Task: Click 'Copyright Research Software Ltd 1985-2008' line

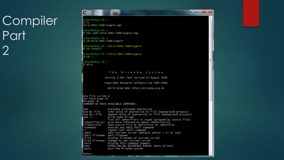Action: click(136, 83)
